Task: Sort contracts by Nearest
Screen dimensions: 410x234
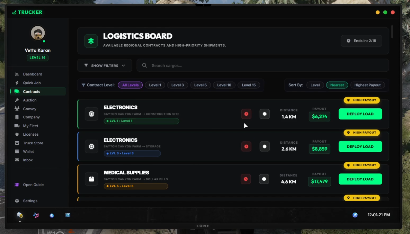Action: pos(337,85)
